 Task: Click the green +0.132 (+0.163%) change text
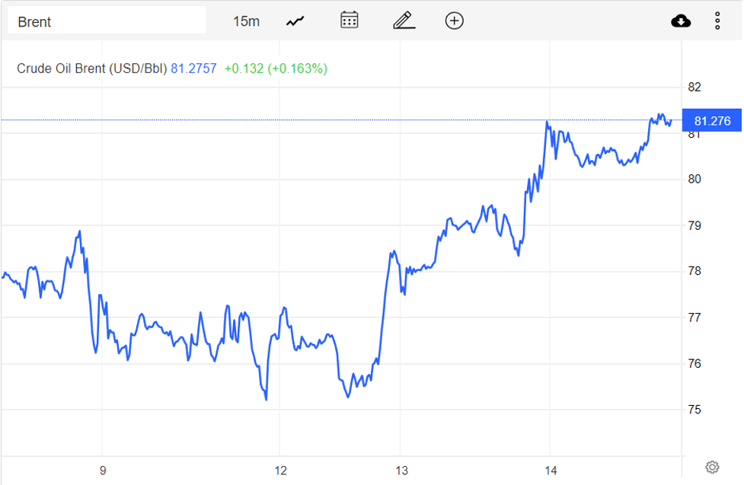276,69
